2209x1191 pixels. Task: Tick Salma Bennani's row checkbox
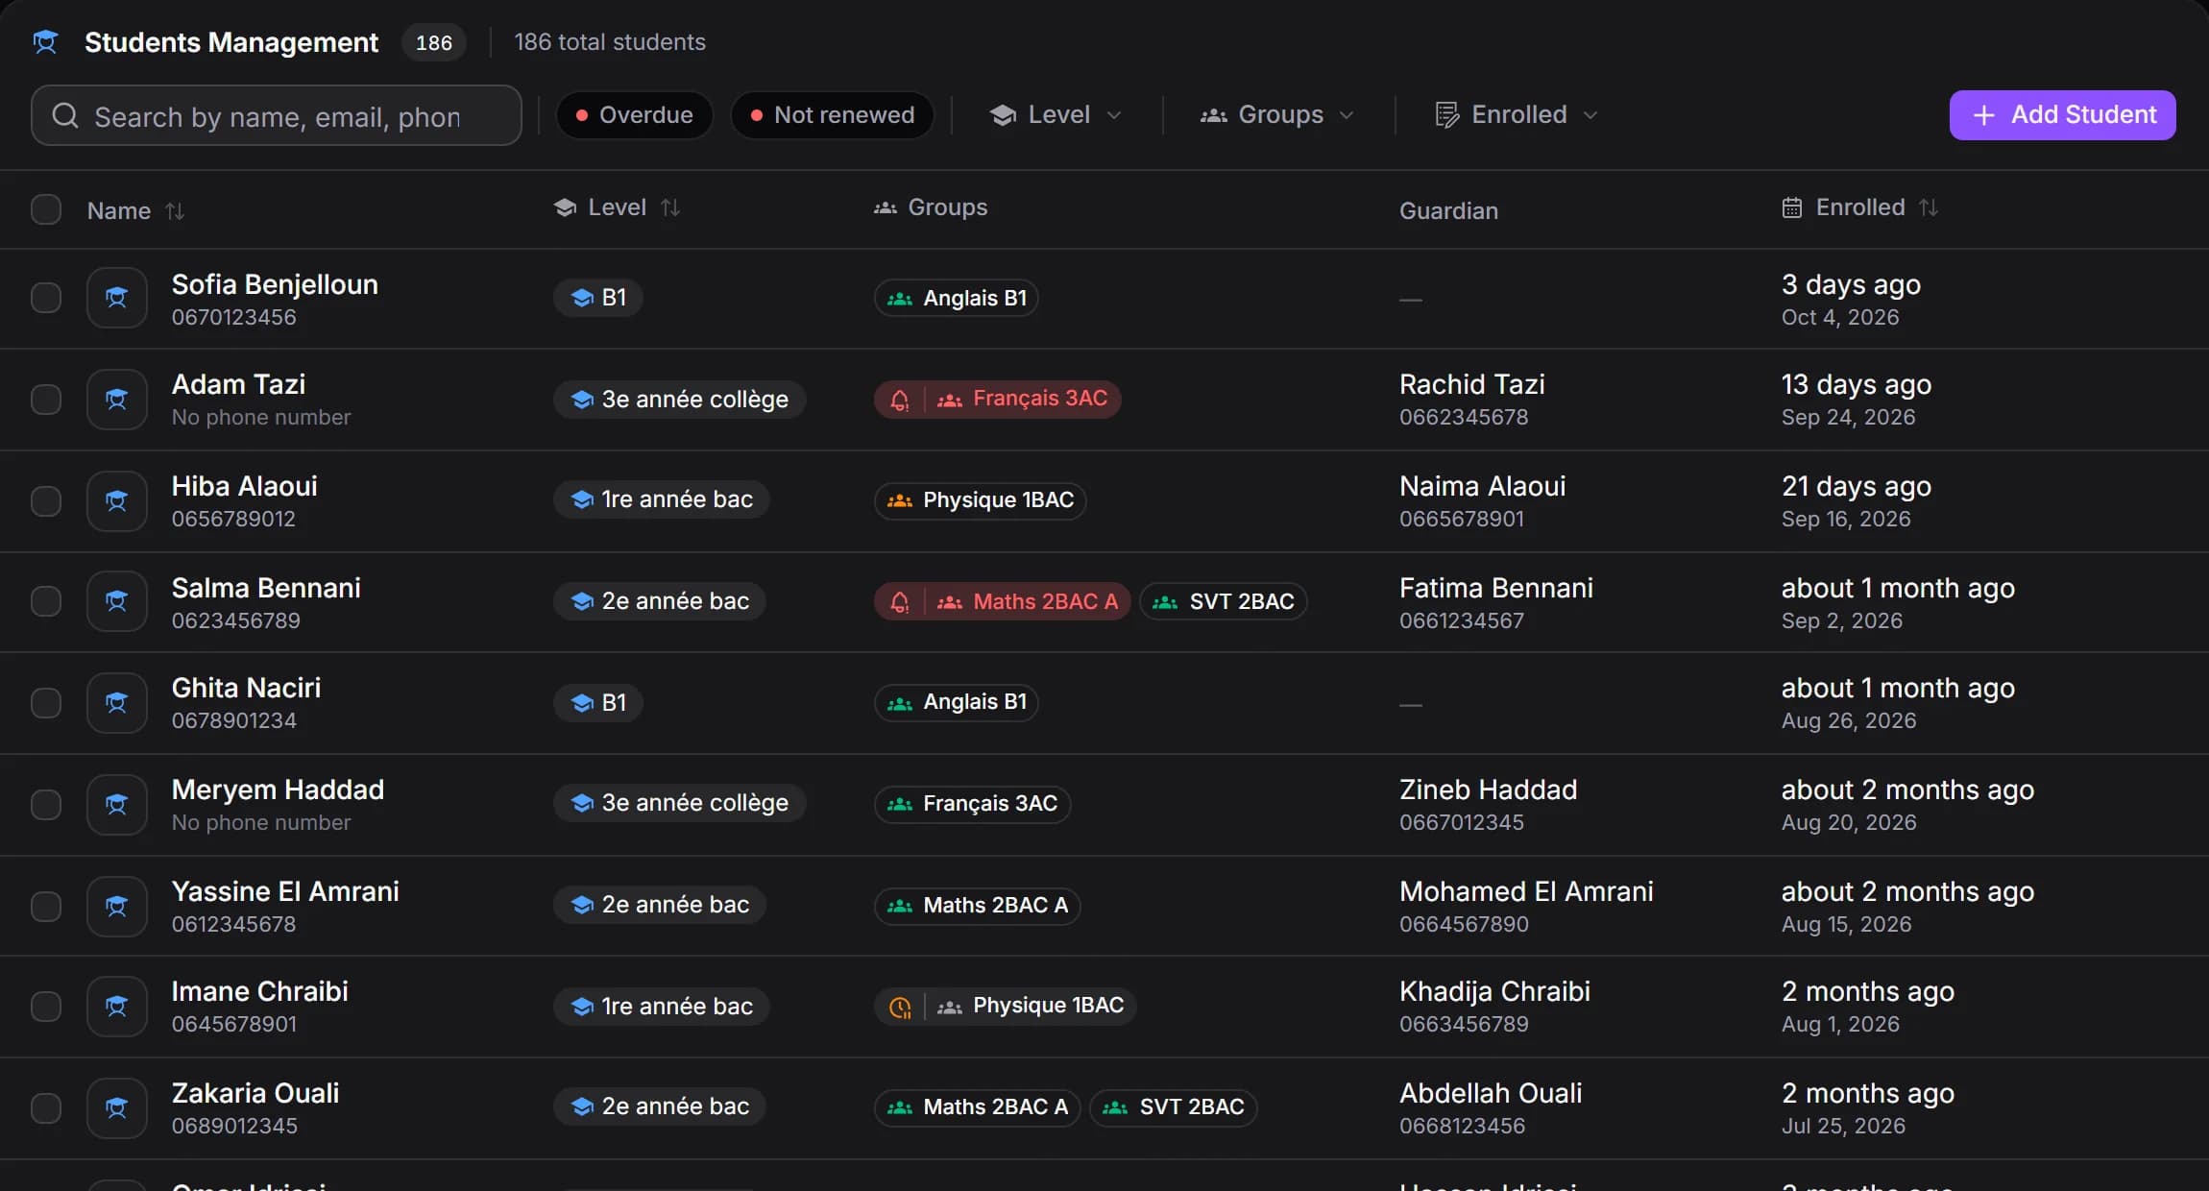click(46, 601)
